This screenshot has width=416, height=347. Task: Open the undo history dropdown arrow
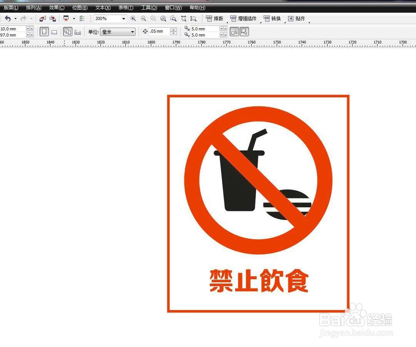tap(15, 18)
